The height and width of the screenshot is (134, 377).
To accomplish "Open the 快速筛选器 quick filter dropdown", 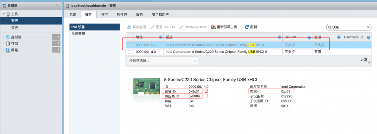I will [x=162, y=61].
